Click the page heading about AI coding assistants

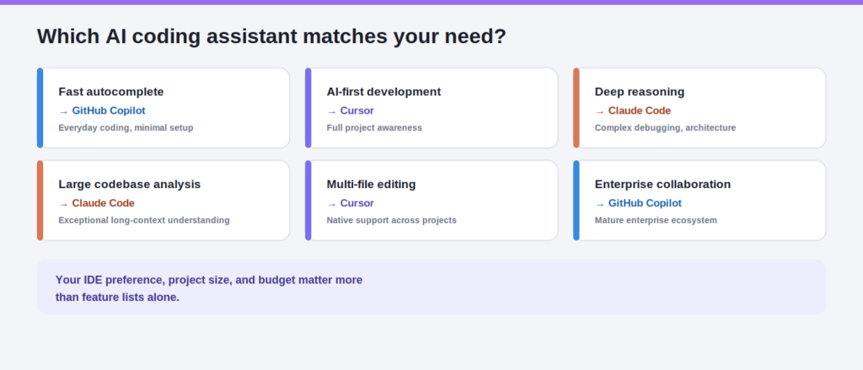[271, 36]
